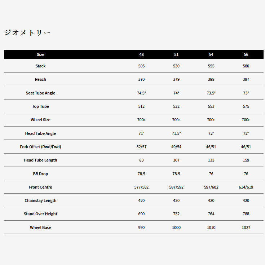265x265 pixels.
Task: Select the Stack row label
Action: [40, 66]
